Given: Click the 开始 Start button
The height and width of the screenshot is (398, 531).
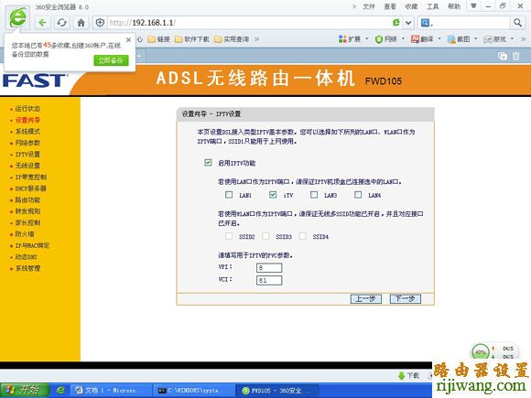Looking at the screenshot, I should pyautogui.click(x=25, y=390).
